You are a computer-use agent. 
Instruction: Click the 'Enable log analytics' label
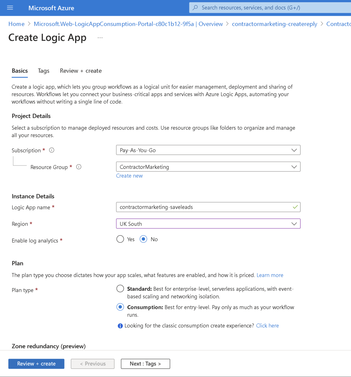[35, 240]
